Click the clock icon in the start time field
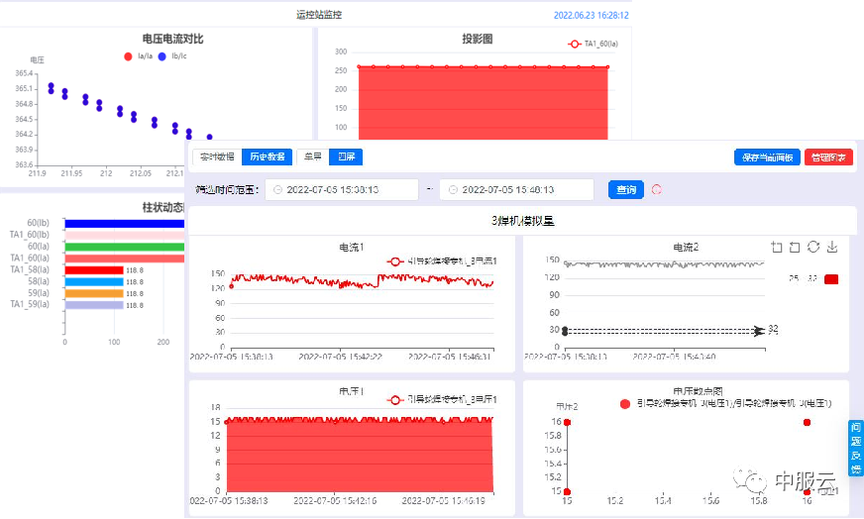Image resolution: width=864 pixels, height=519 pixels. pyautogui.click(x=277, y=189)
